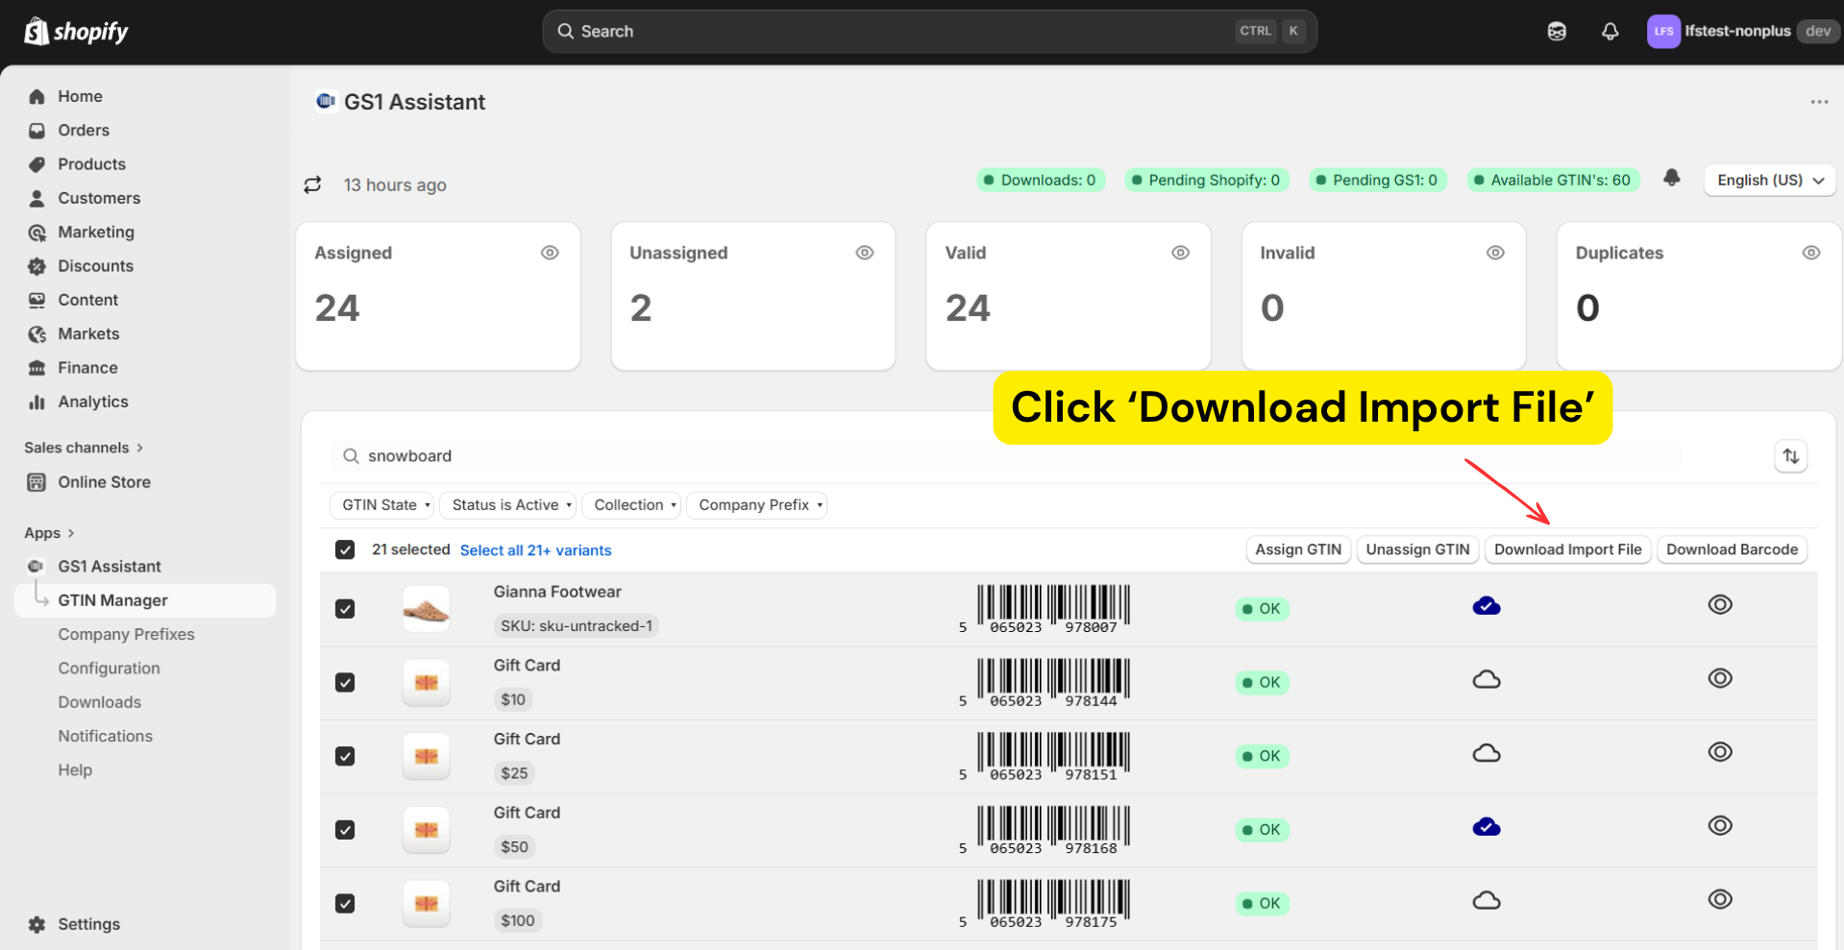This screenshot has height=950, width=1844.
Task: Toggle the eye icon on Unassigned card
Action: click(865, 253)
